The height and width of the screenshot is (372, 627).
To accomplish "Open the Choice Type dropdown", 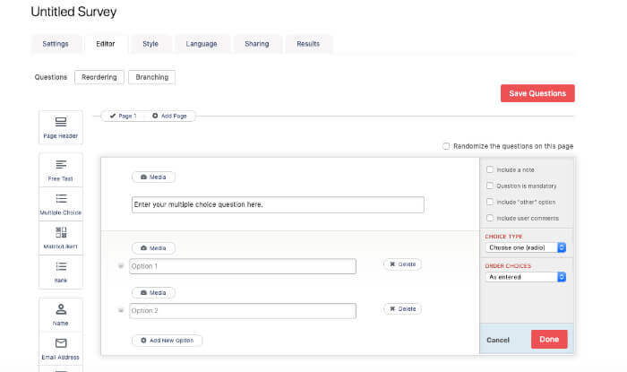I will [526, 247].
